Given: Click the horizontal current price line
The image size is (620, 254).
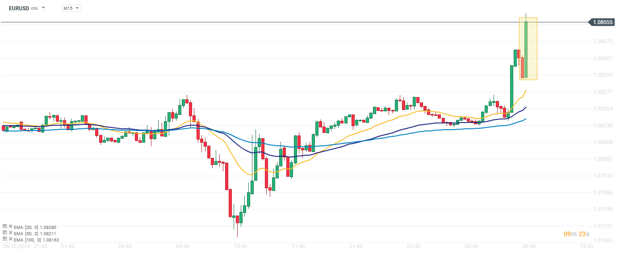Looking at the screenshot, I should coord(268,22).
